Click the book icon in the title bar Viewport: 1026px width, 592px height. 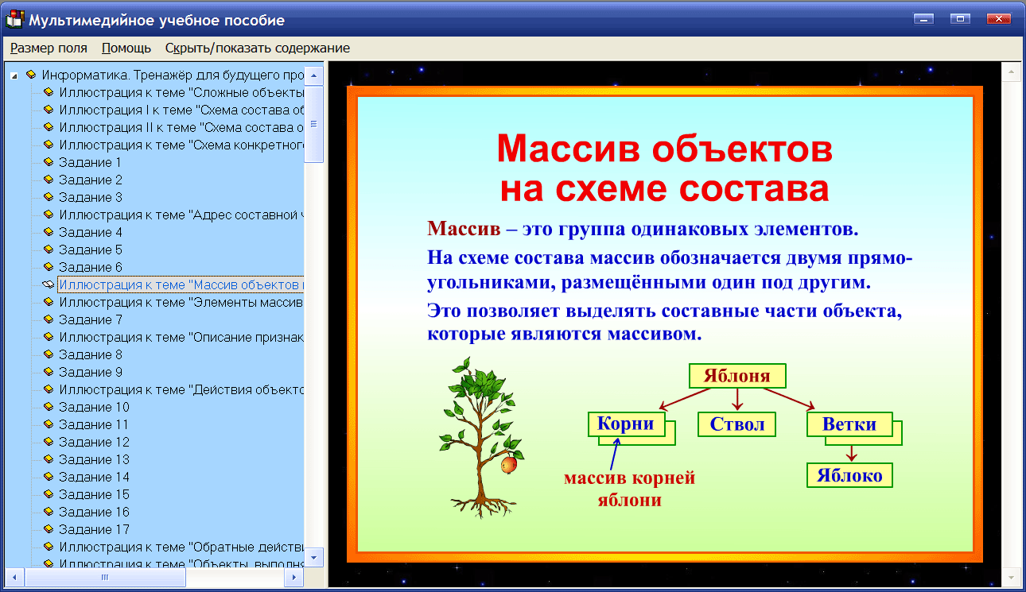tap(14, 17)
